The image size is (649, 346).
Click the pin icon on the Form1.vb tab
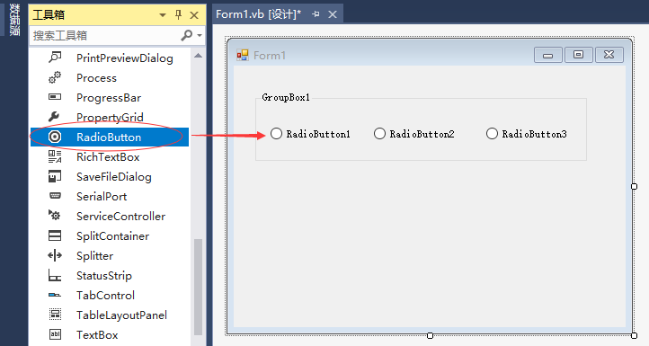[316, 14]
